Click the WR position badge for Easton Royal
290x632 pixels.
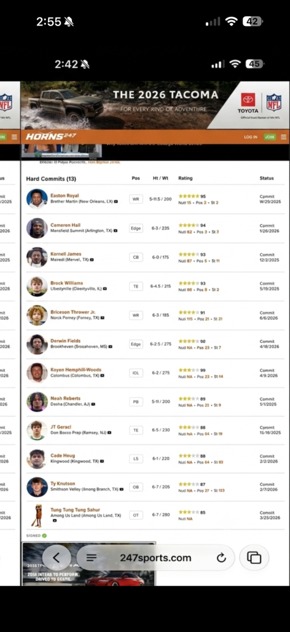point(136,199)
